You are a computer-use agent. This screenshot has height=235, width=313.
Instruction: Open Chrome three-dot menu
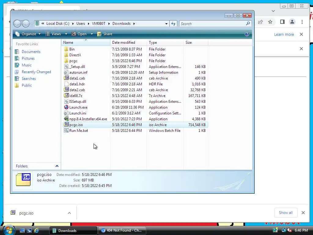pos(302,22)
